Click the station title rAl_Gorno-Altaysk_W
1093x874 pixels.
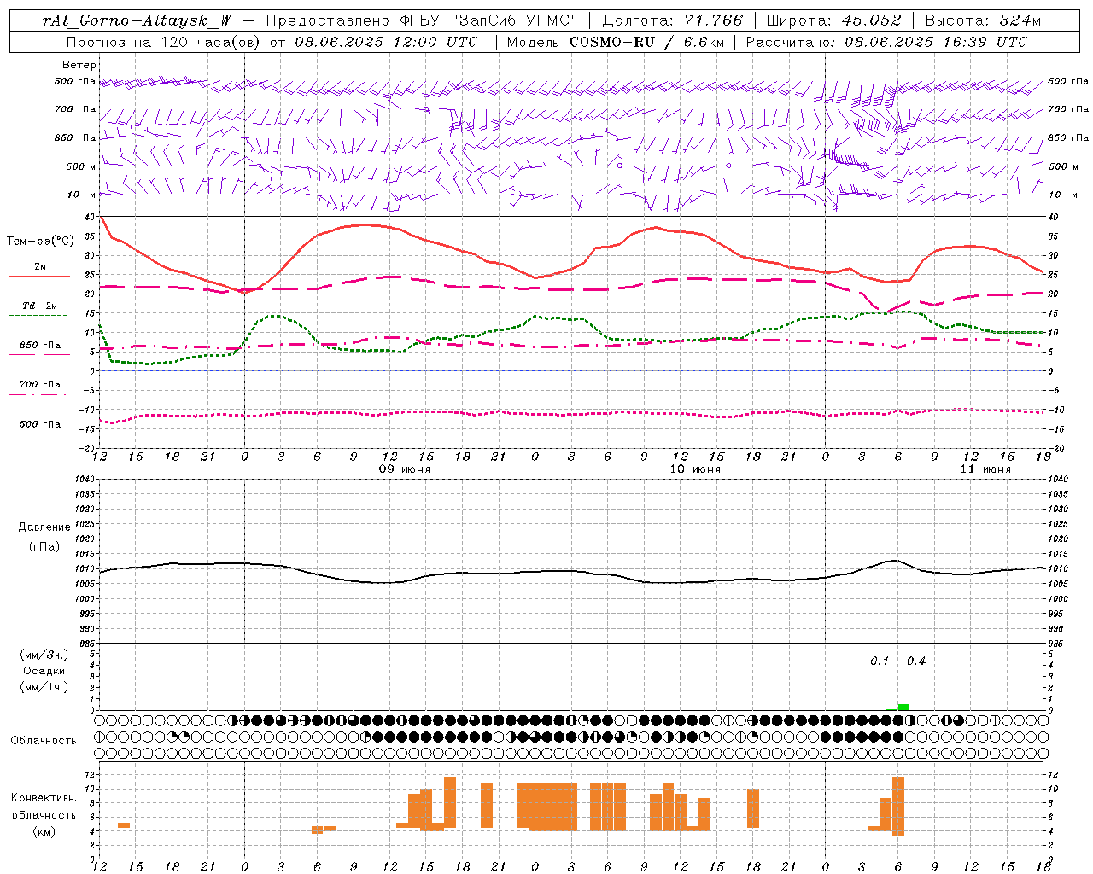coord(137,20)
